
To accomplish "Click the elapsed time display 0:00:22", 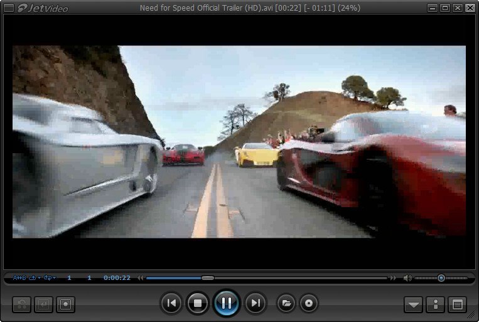I will pyautogui.click(x=117, y=277).
